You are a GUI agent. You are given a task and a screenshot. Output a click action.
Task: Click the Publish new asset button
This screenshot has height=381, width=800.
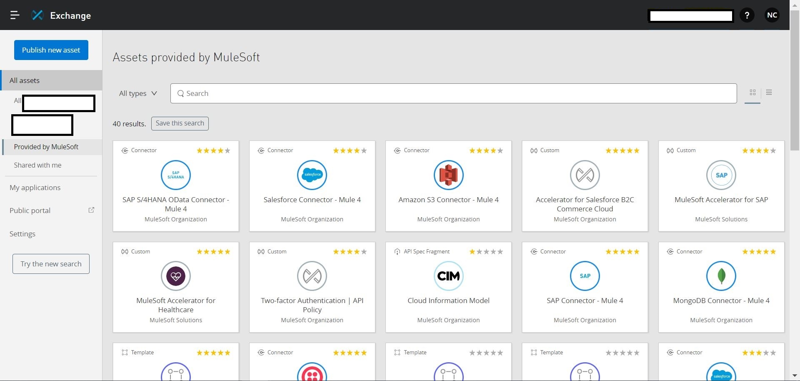coord(51,50)
